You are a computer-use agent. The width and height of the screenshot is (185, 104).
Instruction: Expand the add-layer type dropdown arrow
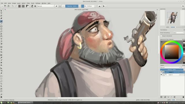pyautogui.click(x=163, y=97)
